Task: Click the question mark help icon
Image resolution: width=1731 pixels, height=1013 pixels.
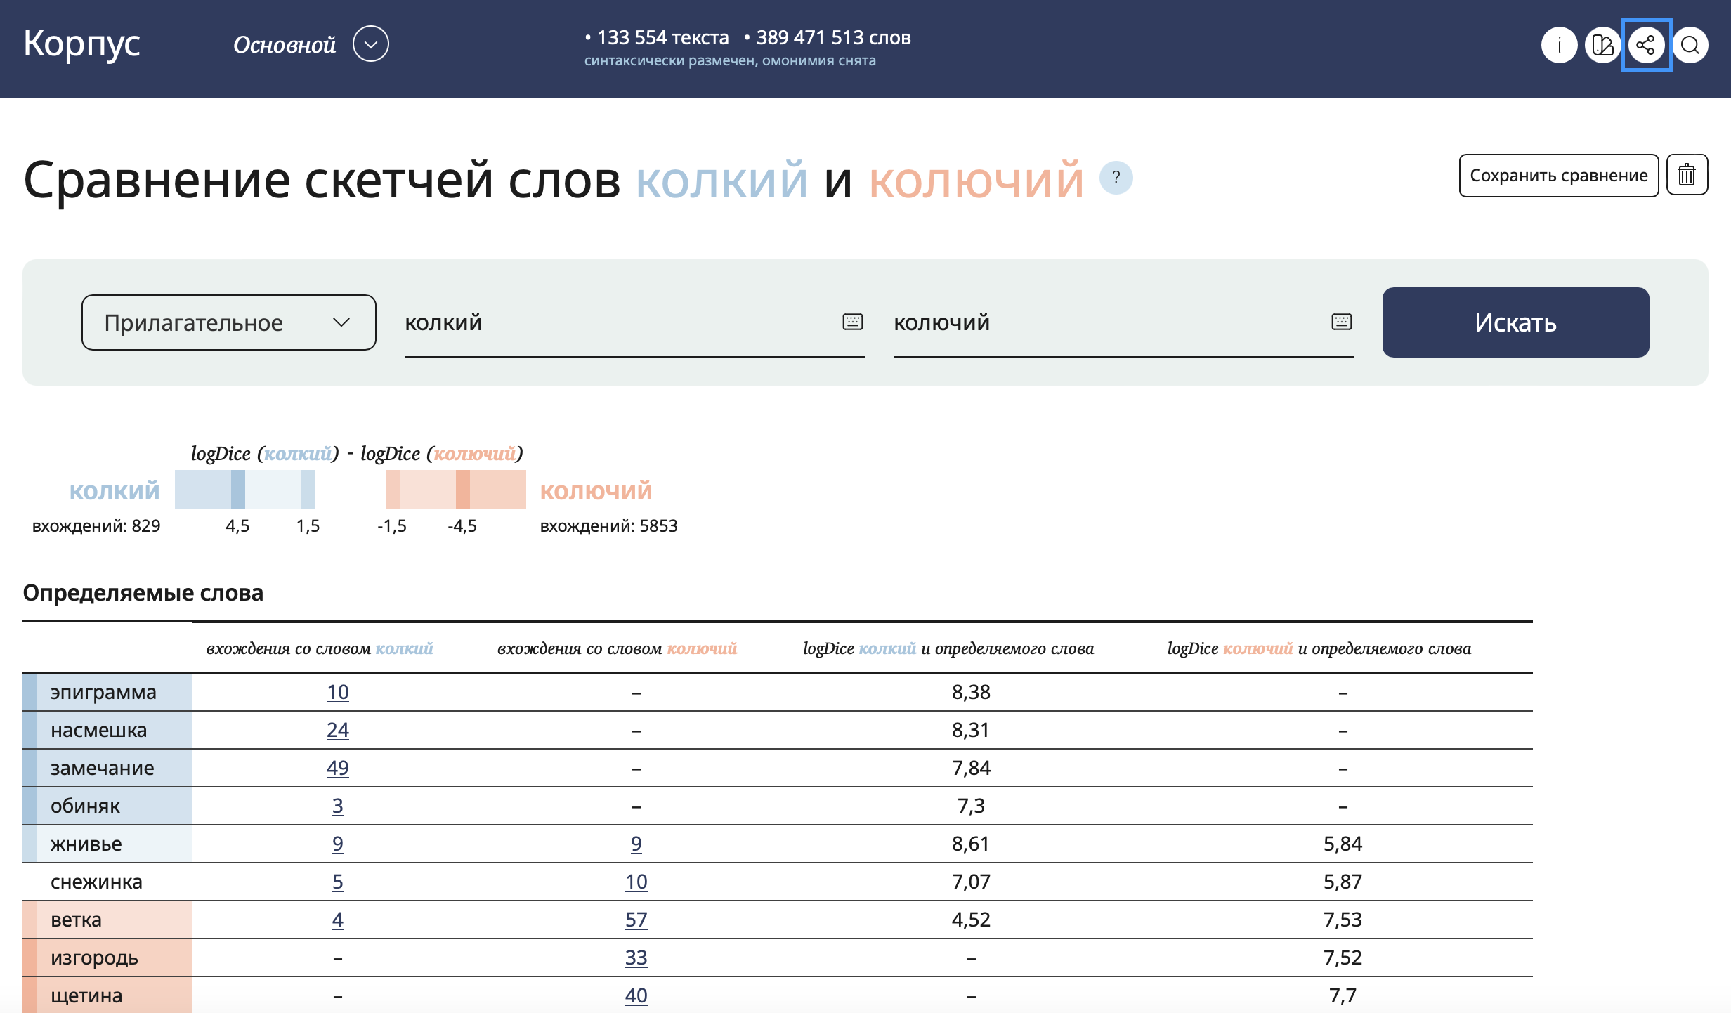Action: pos(1116,178)
